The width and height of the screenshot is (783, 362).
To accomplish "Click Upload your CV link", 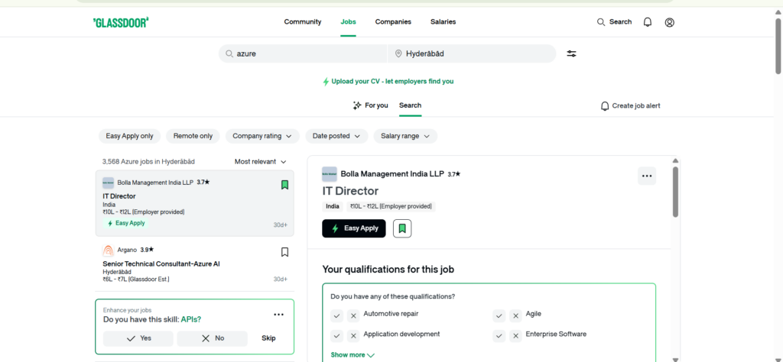I will [x=391, y=81].
